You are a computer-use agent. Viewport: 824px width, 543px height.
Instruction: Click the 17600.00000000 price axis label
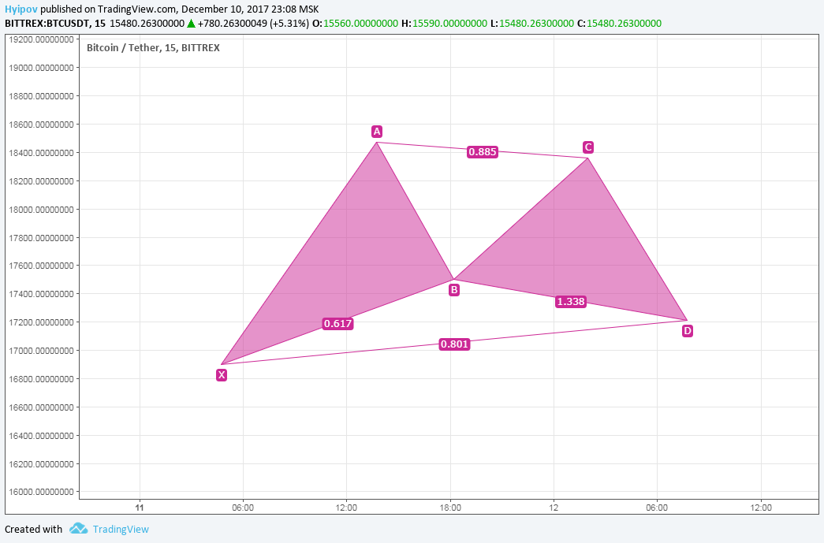point(42,266)
